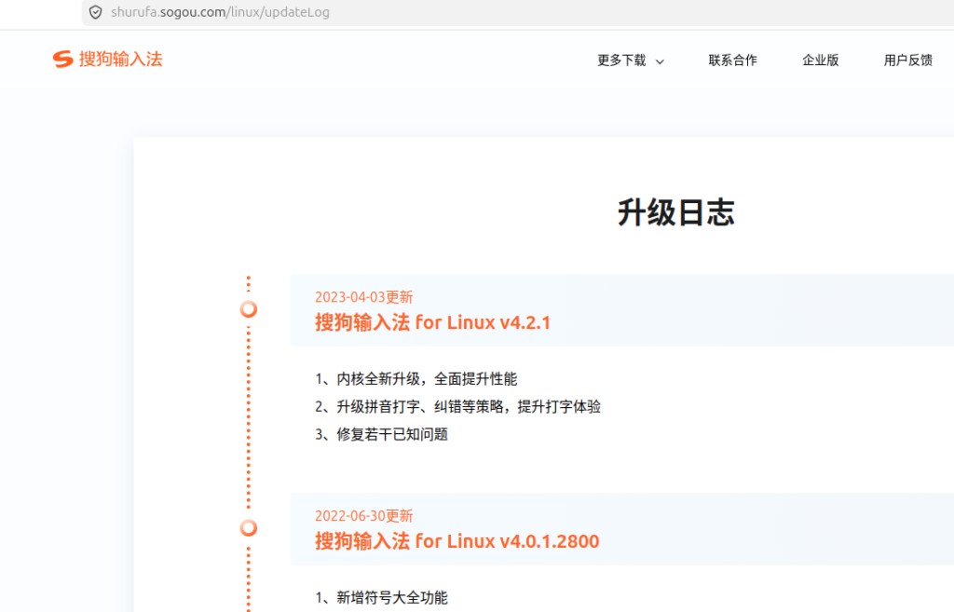Viewport: 954px width, 612px height.
Task: Select timeline marker for 2023-04-03 update
Action: click(248, 309)
